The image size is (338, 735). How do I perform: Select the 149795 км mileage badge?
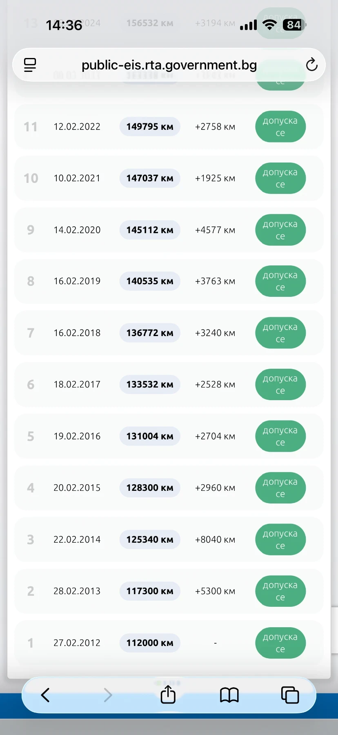[150, 127]
